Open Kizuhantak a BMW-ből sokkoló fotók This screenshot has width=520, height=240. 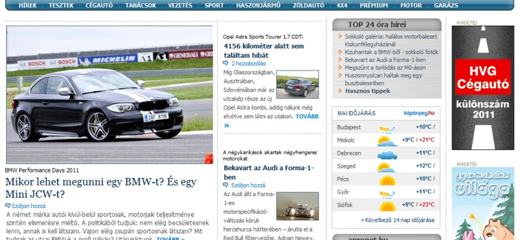(x=391, y=52)
